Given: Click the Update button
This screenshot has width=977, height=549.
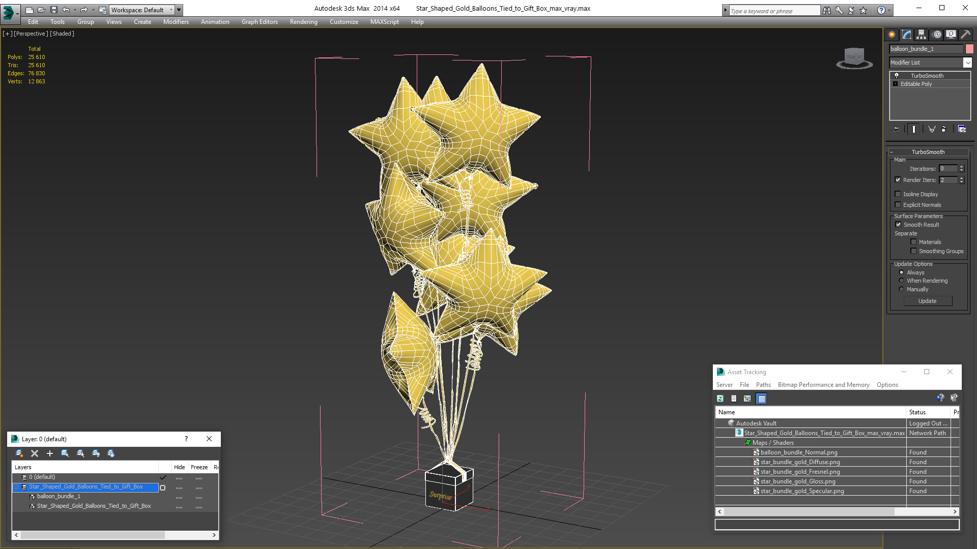Looking at the screenshot, I should pyautogui.click(x=927, y=301).
